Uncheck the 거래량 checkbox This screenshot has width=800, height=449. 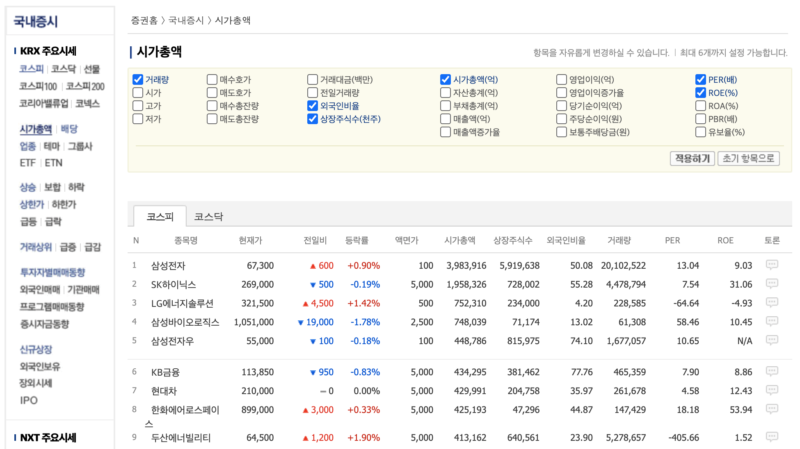(138, 79)
